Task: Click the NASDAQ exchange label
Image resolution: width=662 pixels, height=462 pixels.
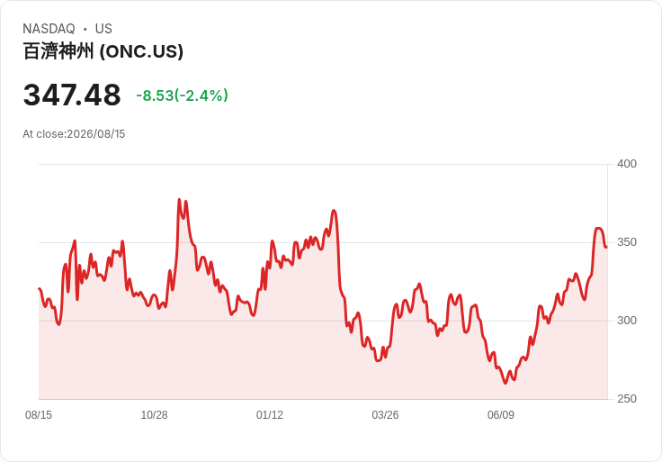Action: (49, 29)
